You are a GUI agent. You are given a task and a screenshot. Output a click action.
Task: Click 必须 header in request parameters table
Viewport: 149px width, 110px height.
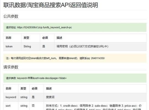34,88
